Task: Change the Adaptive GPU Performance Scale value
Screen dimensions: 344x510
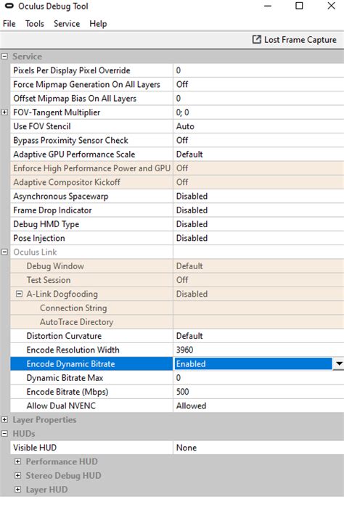Action: coord(258,155)
